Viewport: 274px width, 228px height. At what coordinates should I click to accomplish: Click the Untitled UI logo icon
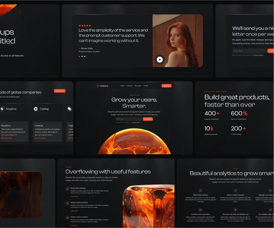(98, 86)
